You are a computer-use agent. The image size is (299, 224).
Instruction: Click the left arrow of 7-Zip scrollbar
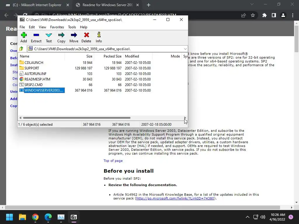pyautogui.click(x=20, y=118)
